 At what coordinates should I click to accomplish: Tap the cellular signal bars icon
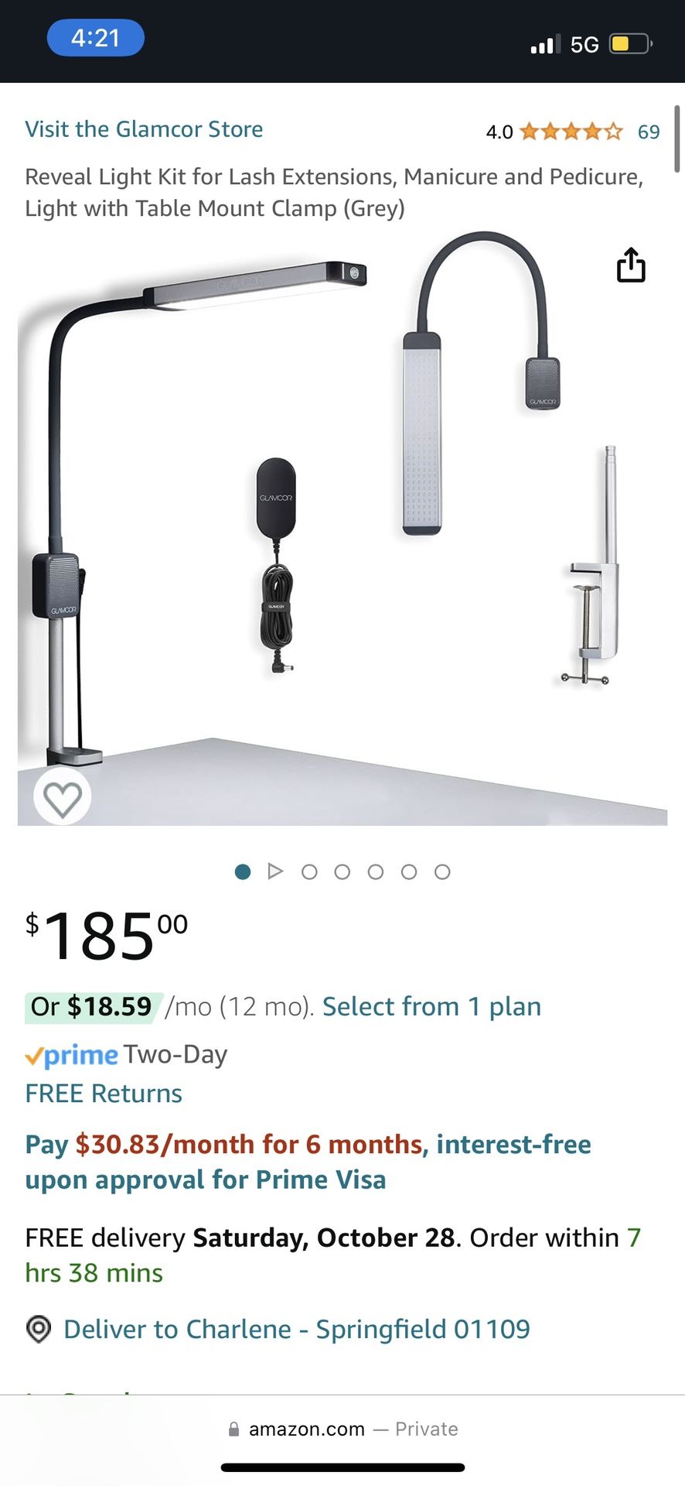[x=546, y=44]
